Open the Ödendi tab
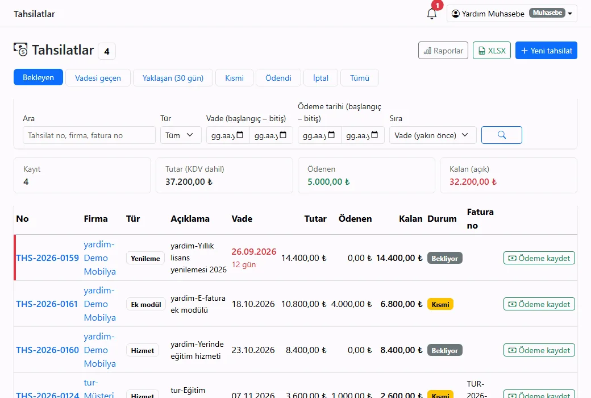 pyautogui.click(x=278, y=78)
